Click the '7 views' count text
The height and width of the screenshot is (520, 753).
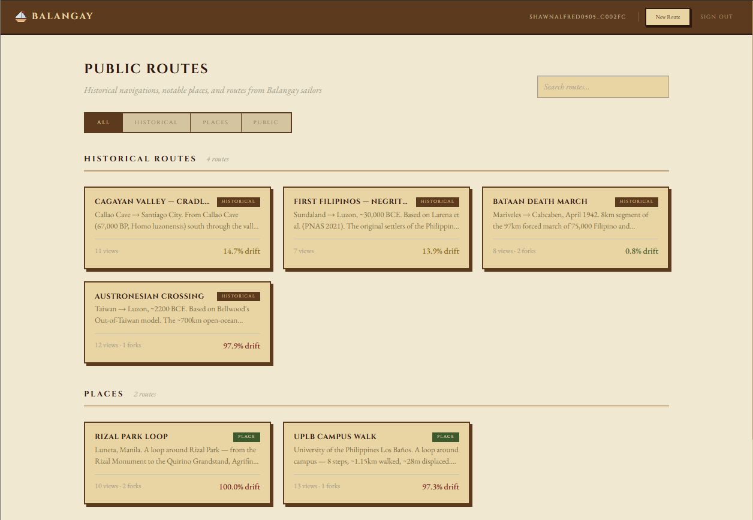click(x=304, y=251)
